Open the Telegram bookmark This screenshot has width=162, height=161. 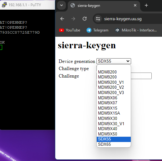(x=97, y=30)
